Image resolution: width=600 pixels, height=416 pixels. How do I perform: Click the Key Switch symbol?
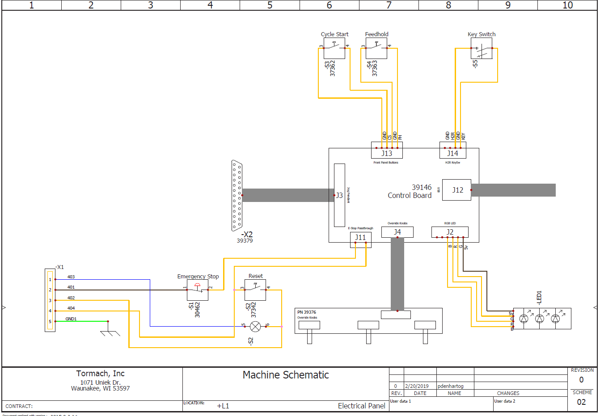pyautogui.click(x=482, y=48)
